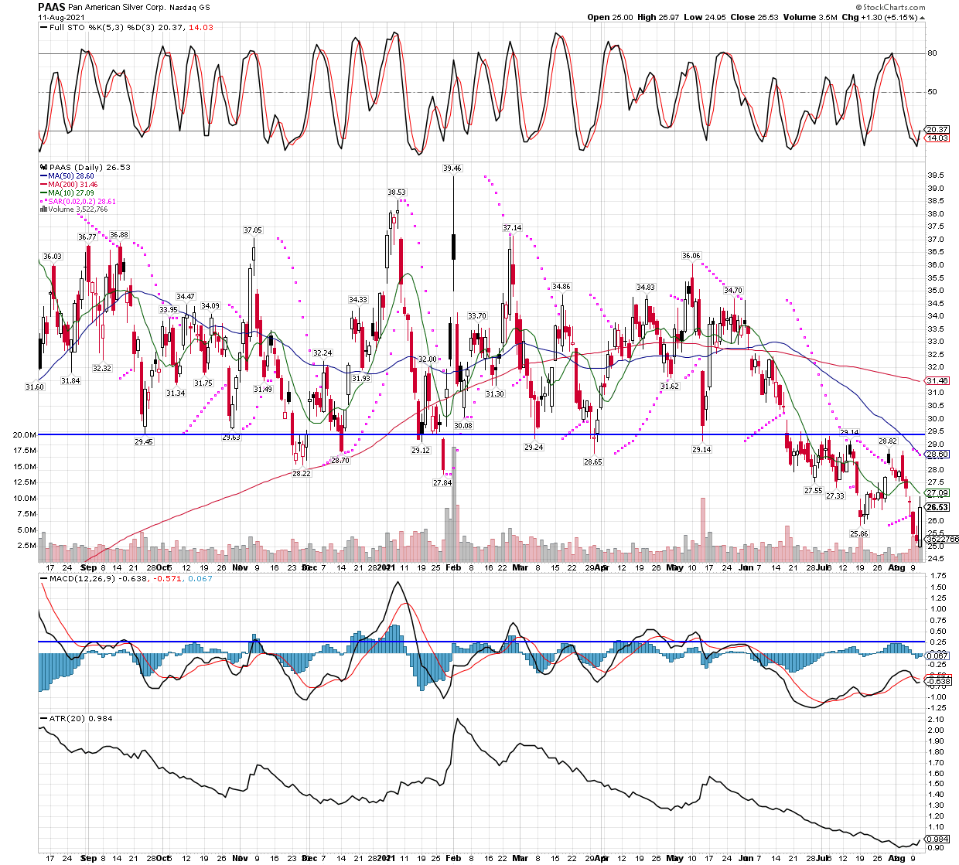Click the 0.984 value tag on ATR axis
Viewport: 959px width, 865px height.
(937, 839)
